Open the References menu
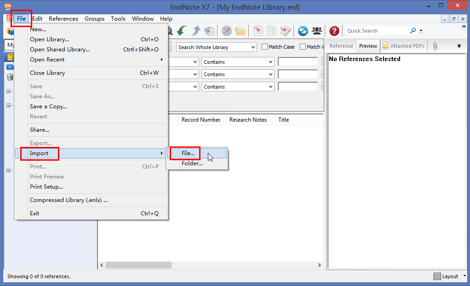The image size is (470, 286). [x=63, y=18]
